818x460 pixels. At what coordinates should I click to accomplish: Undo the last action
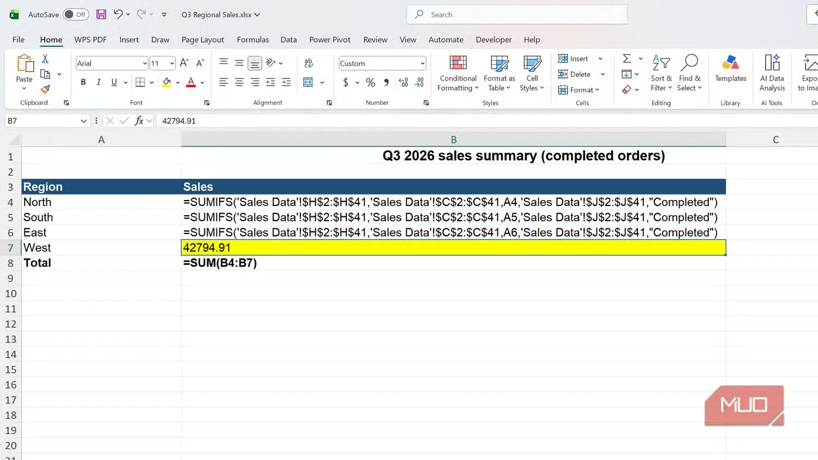click(x=118, y=15)
